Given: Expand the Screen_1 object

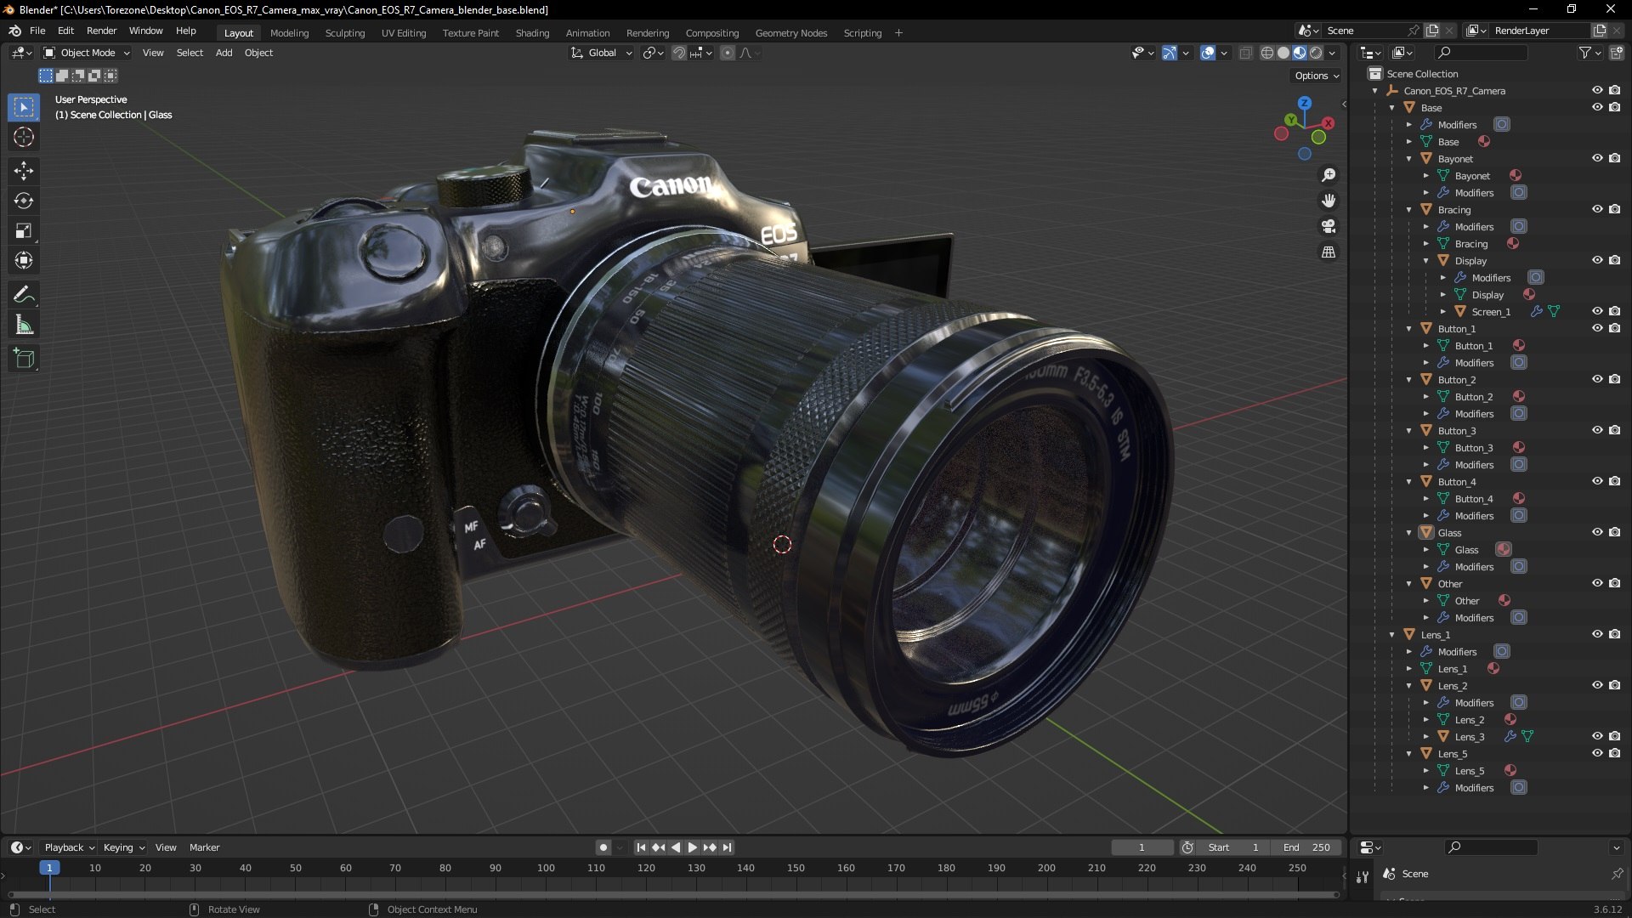Looking at the screenshot, I should coord(1443,312).
